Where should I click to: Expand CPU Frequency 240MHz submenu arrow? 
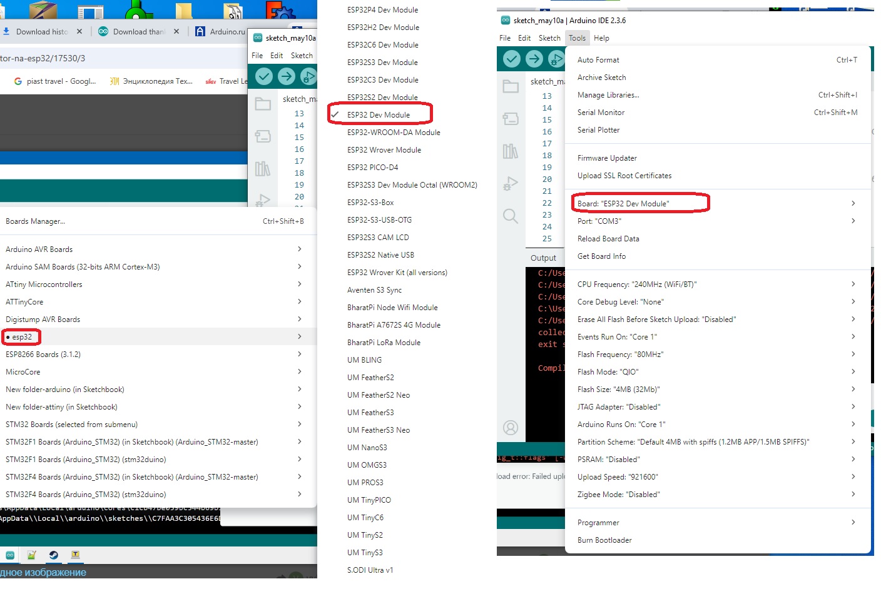tap(853, 284)
